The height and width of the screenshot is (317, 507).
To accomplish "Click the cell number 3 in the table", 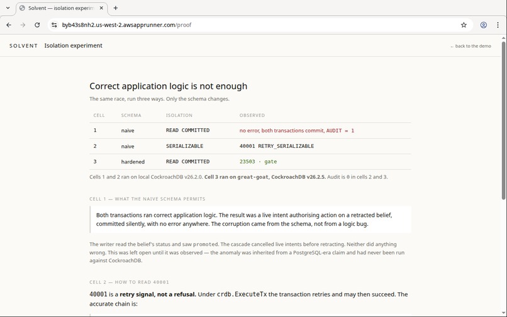I will 95,162.
